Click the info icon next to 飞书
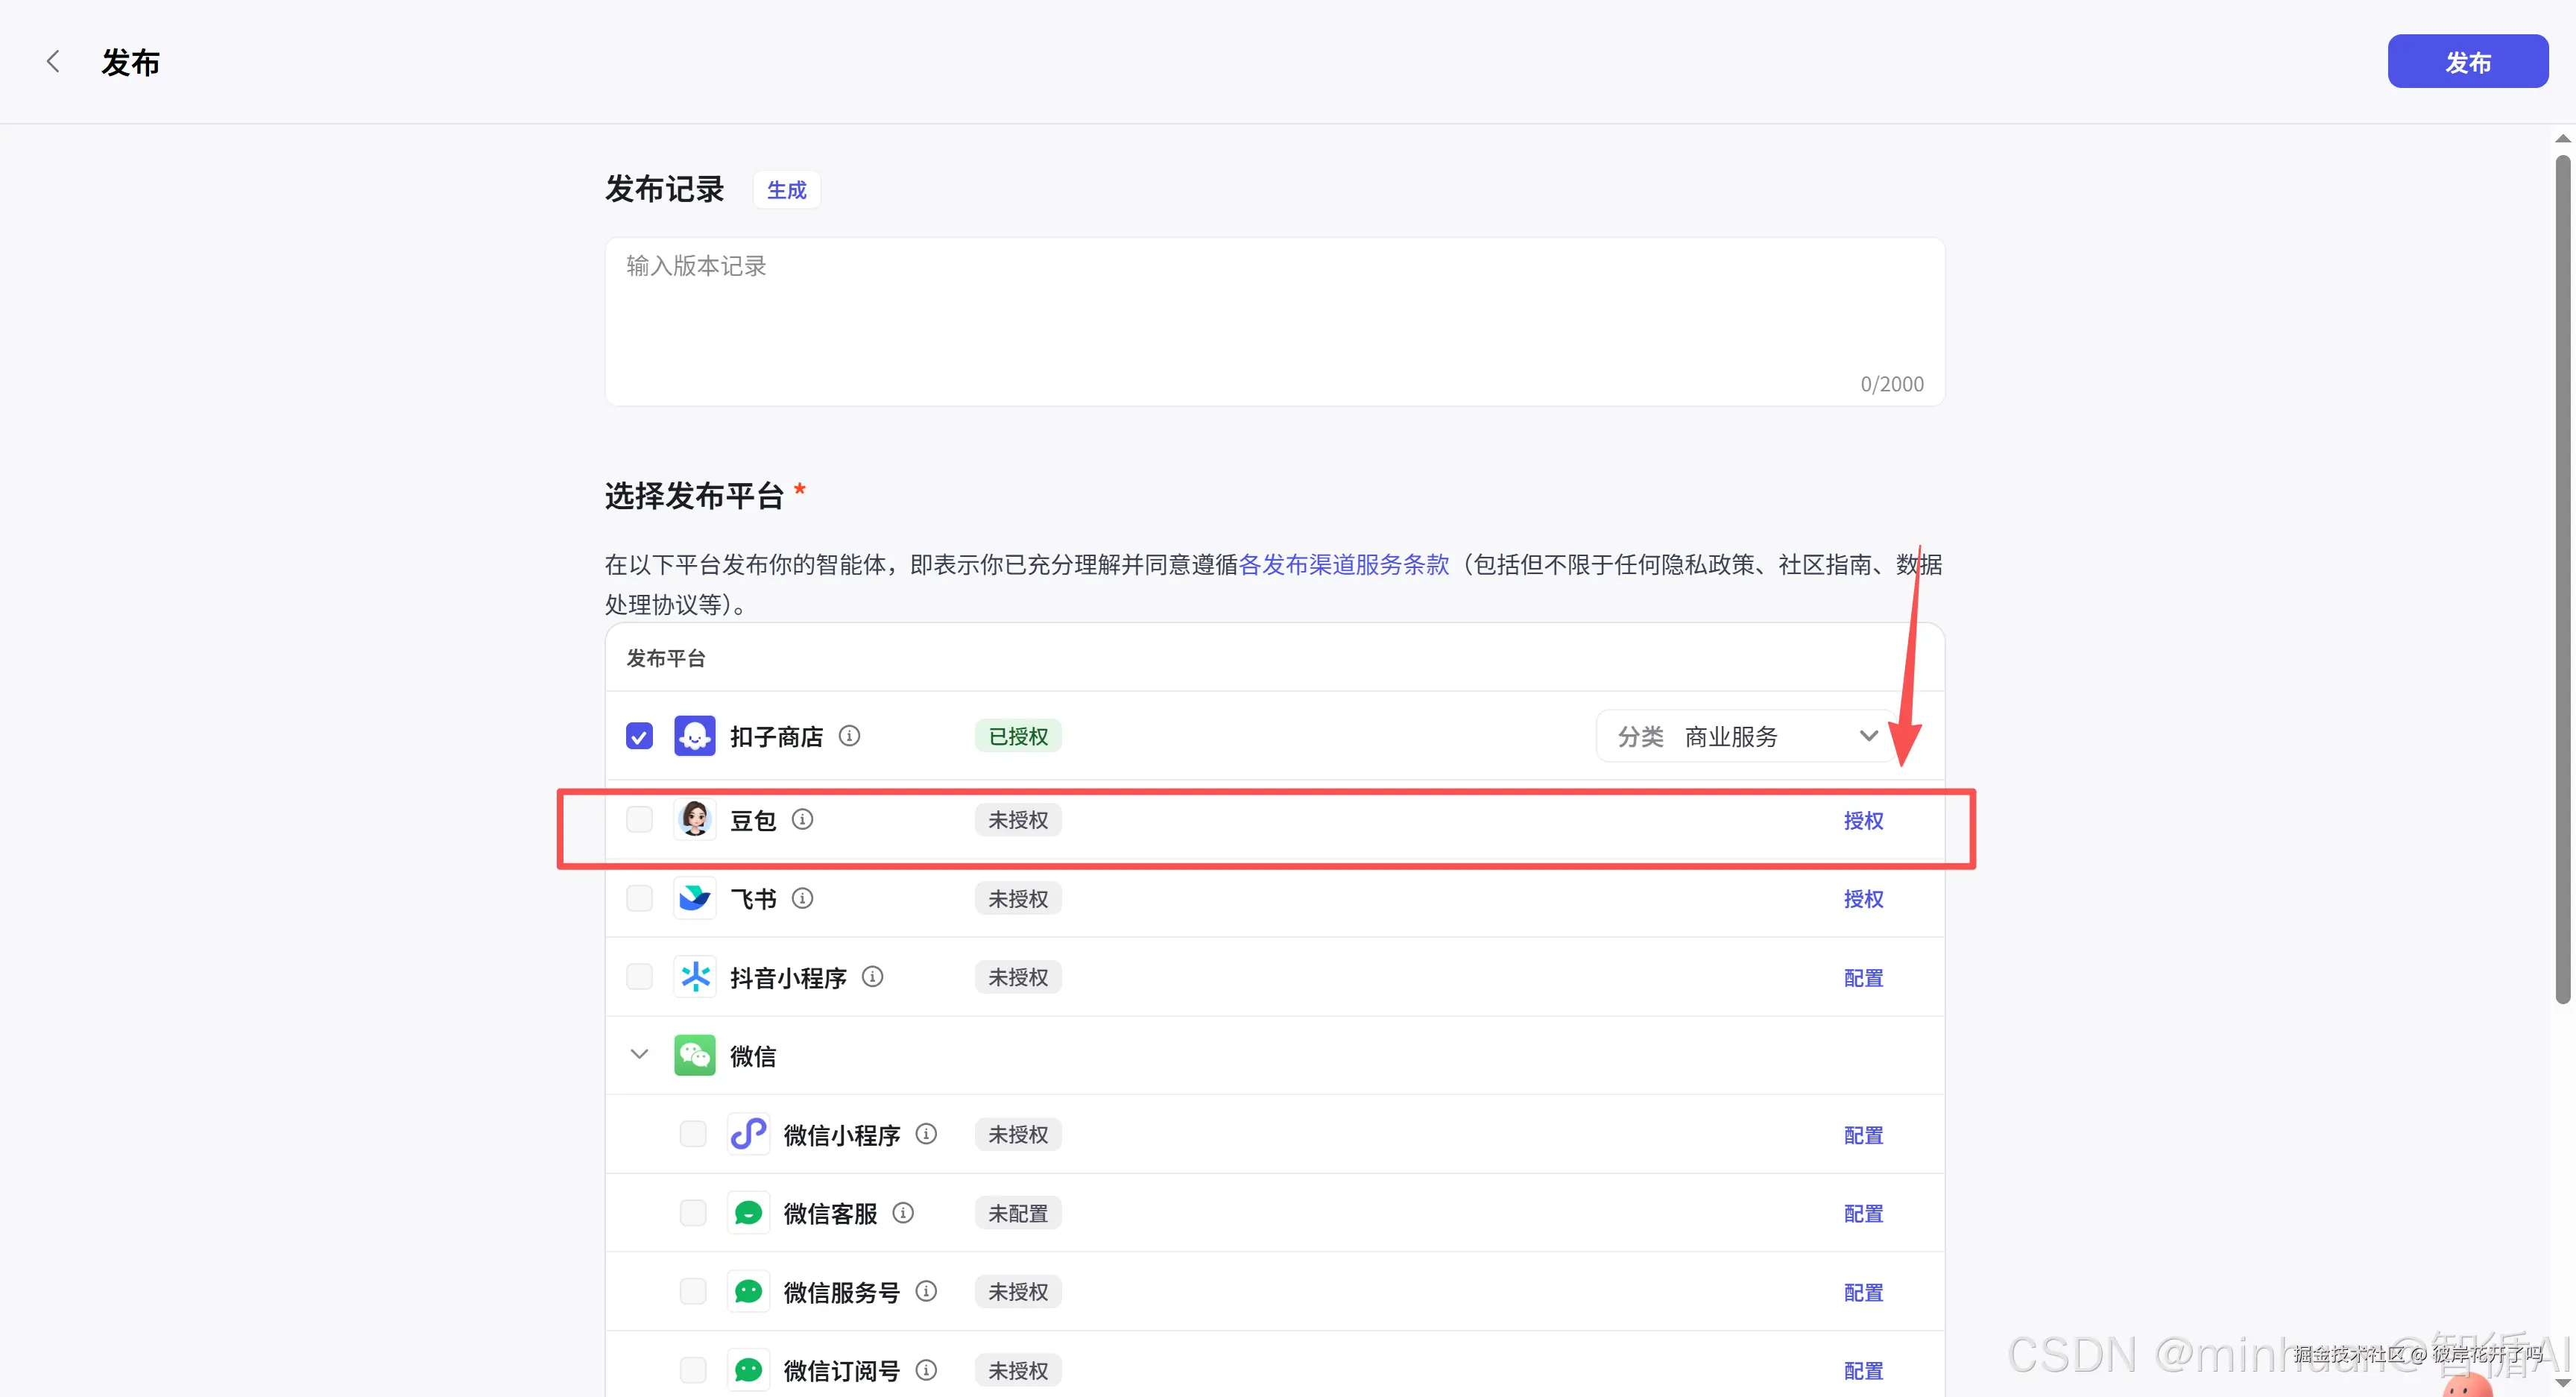Viewport: 2576px width, 1397px height. 802,898
